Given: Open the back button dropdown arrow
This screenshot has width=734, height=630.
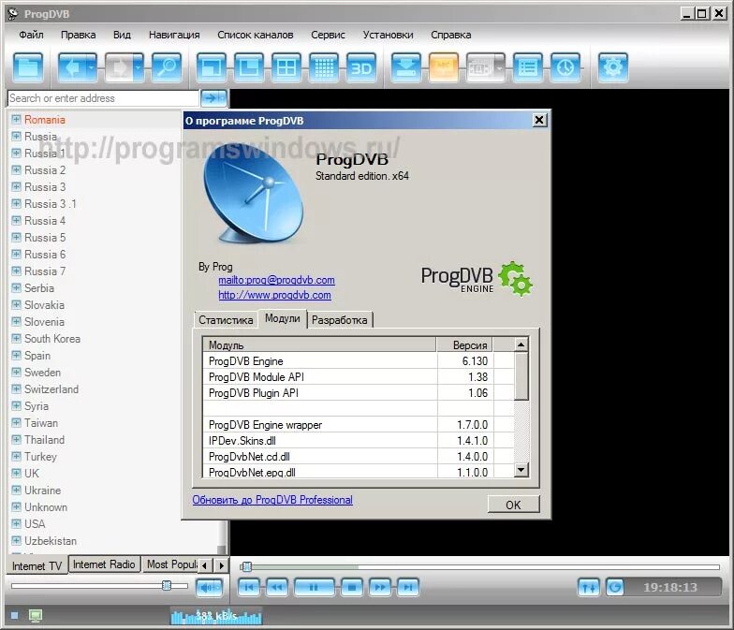Looking at the screenshot, I should [92, 67].
